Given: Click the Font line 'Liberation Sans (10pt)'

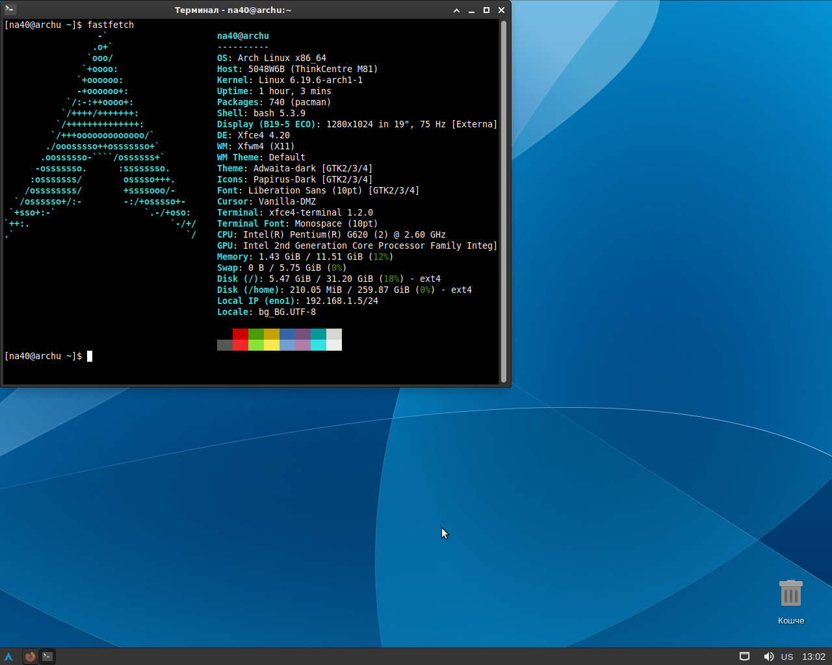Looking at the screenshot, I should [318, 190].
